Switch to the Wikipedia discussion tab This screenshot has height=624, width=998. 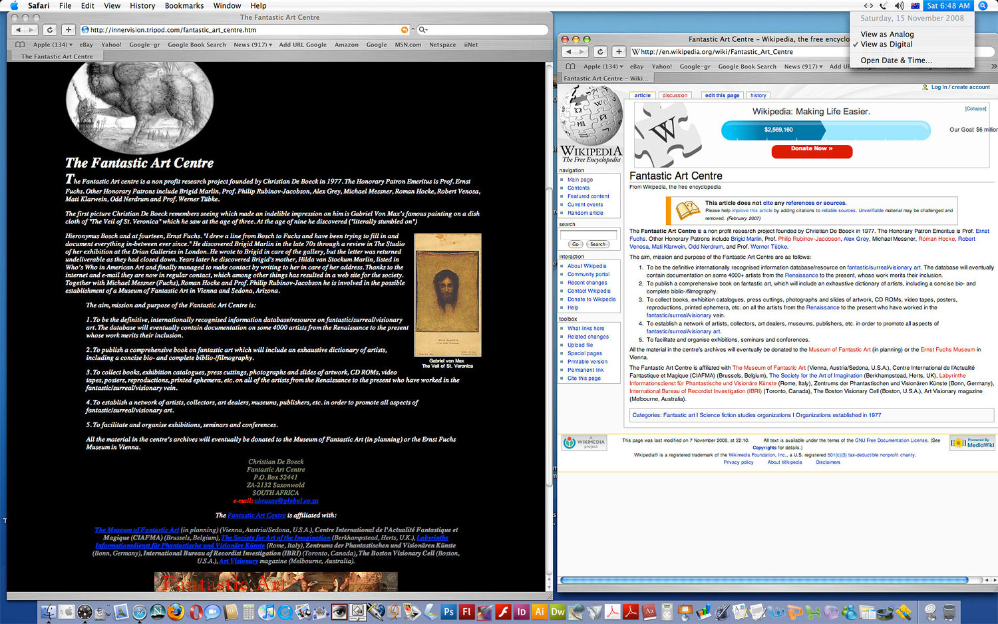click(x=675, y=95)
